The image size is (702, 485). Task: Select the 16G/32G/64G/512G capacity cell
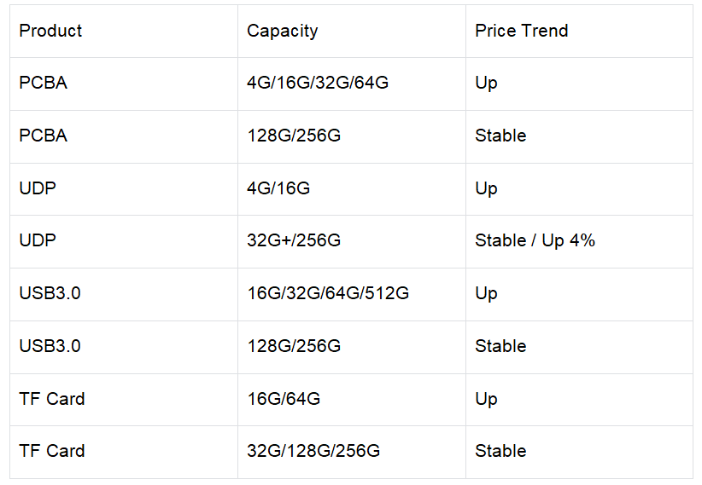coord(327,294)
